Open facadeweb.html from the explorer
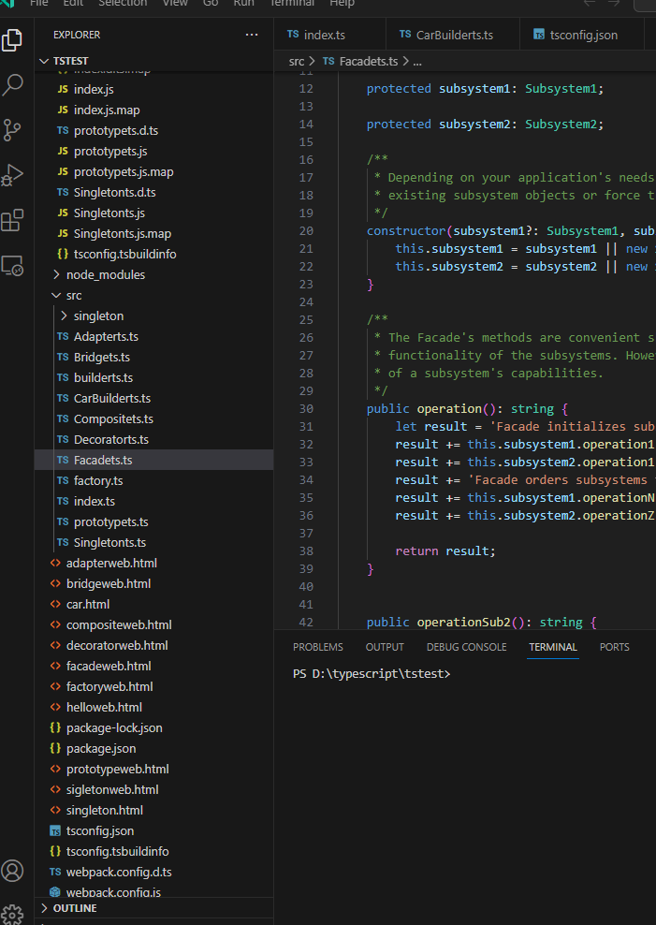 [x=109, y=666]
